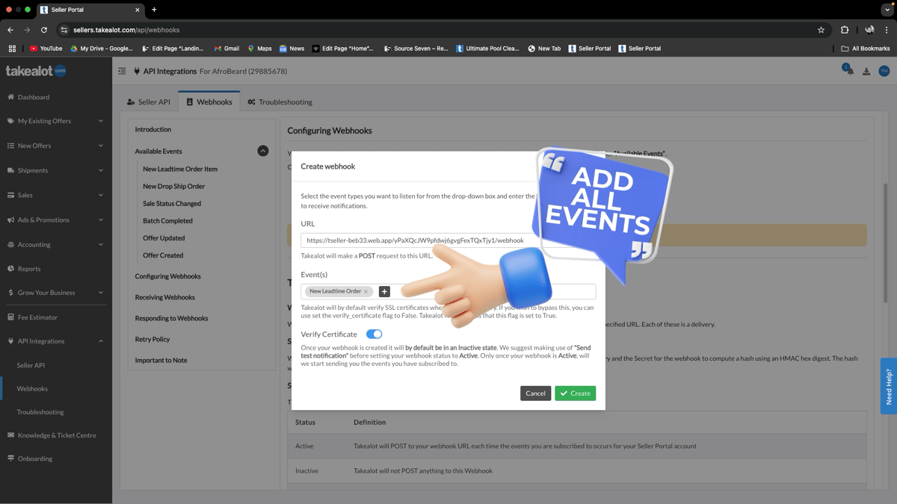Expand Grow Your Business menu
The height and width of the screenshot is (504, 897).
56,293
